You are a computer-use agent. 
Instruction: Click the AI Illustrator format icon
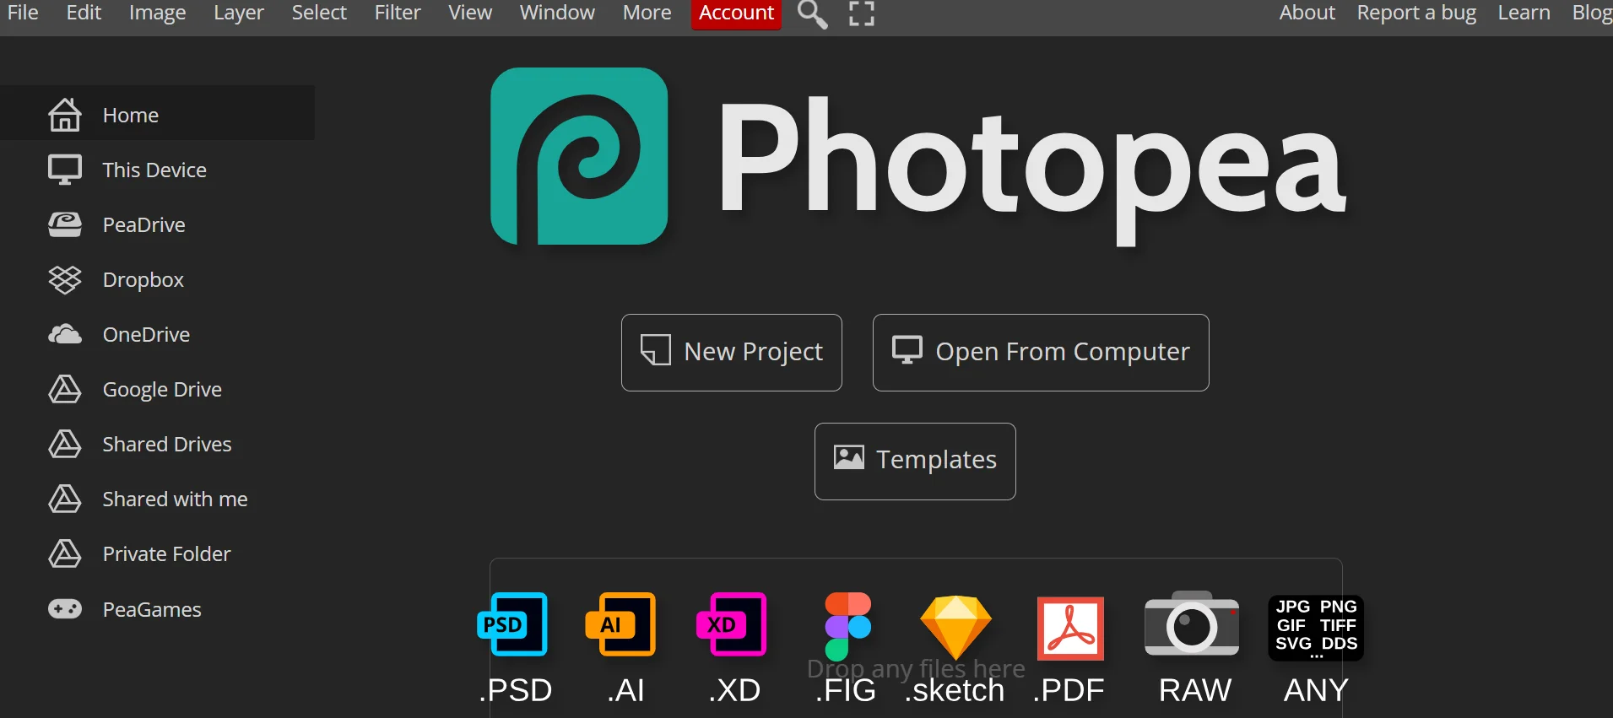tap(620, 624)
